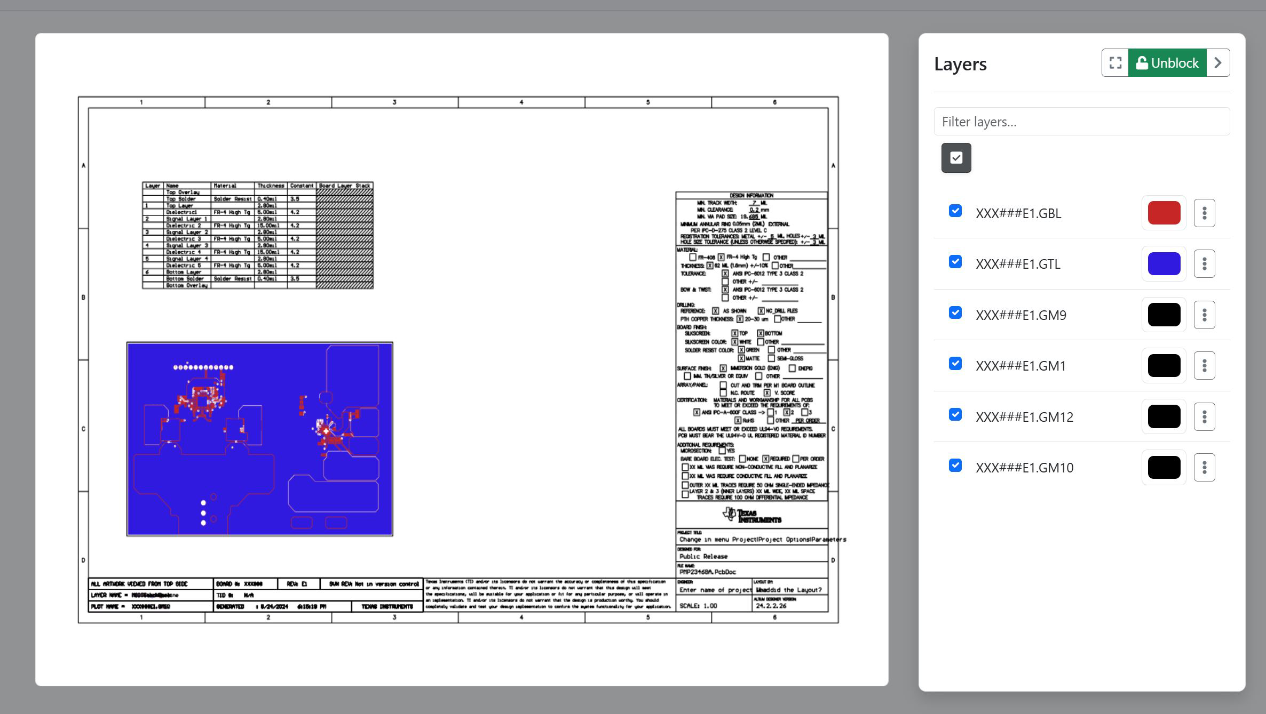Change the black GM10 layer color
Image resolution: width=1266 pixels, height=714 pixels.
pos(1164,468)
